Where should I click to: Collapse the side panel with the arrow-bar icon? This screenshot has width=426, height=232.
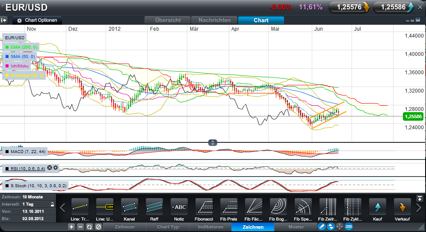click(x=4, y=20)
